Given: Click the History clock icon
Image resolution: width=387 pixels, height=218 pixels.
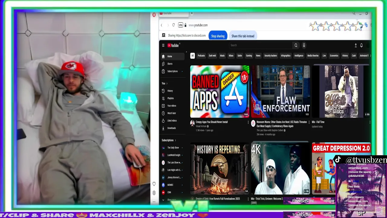Looking at the screenshot, I should pos(163,91).
